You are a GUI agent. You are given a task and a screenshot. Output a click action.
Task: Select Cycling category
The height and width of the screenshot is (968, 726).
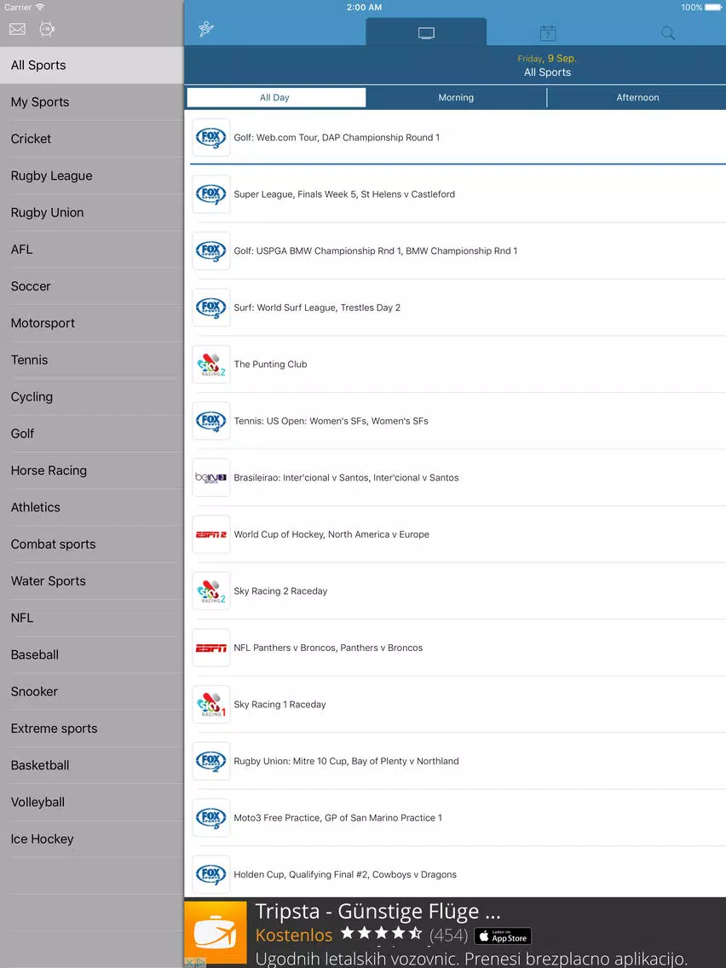[91, 397]
